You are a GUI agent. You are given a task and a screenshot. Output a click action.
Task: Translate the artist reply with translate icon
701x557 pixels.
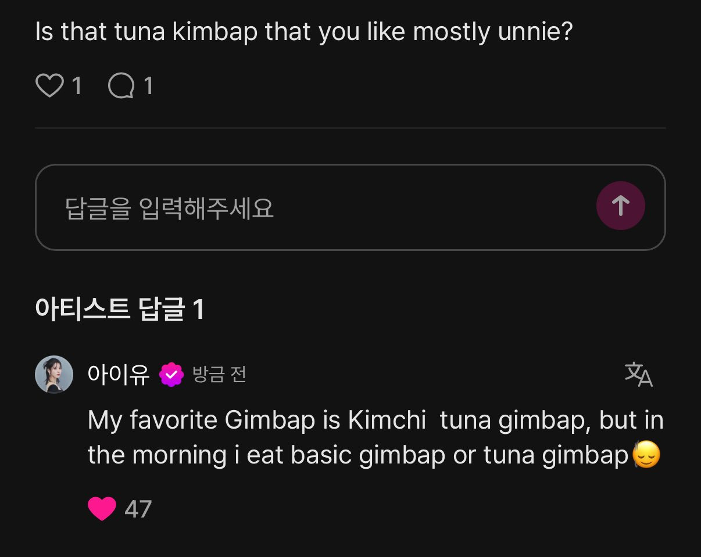click(638, 375)
